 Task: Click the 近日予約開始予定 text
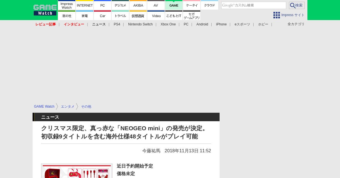[135, 166]
